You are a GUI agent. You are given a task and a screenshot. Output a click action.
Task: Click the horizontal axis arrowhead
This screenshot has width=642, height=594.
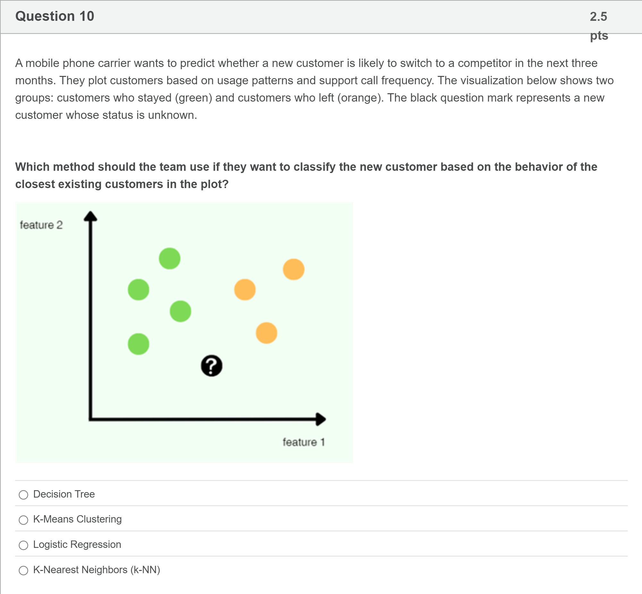pyautogui.click(x=321, y=419)
